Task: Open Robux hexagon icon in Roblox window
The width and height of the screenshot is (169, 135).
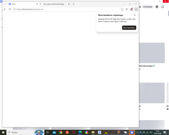Action: click(157, 7)
